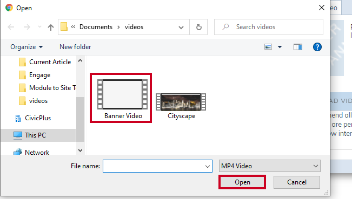Expand the File name dropdown arrow
Image resolution: width=352 pixels, height=199 pixels.
click(x=208, y=166)
